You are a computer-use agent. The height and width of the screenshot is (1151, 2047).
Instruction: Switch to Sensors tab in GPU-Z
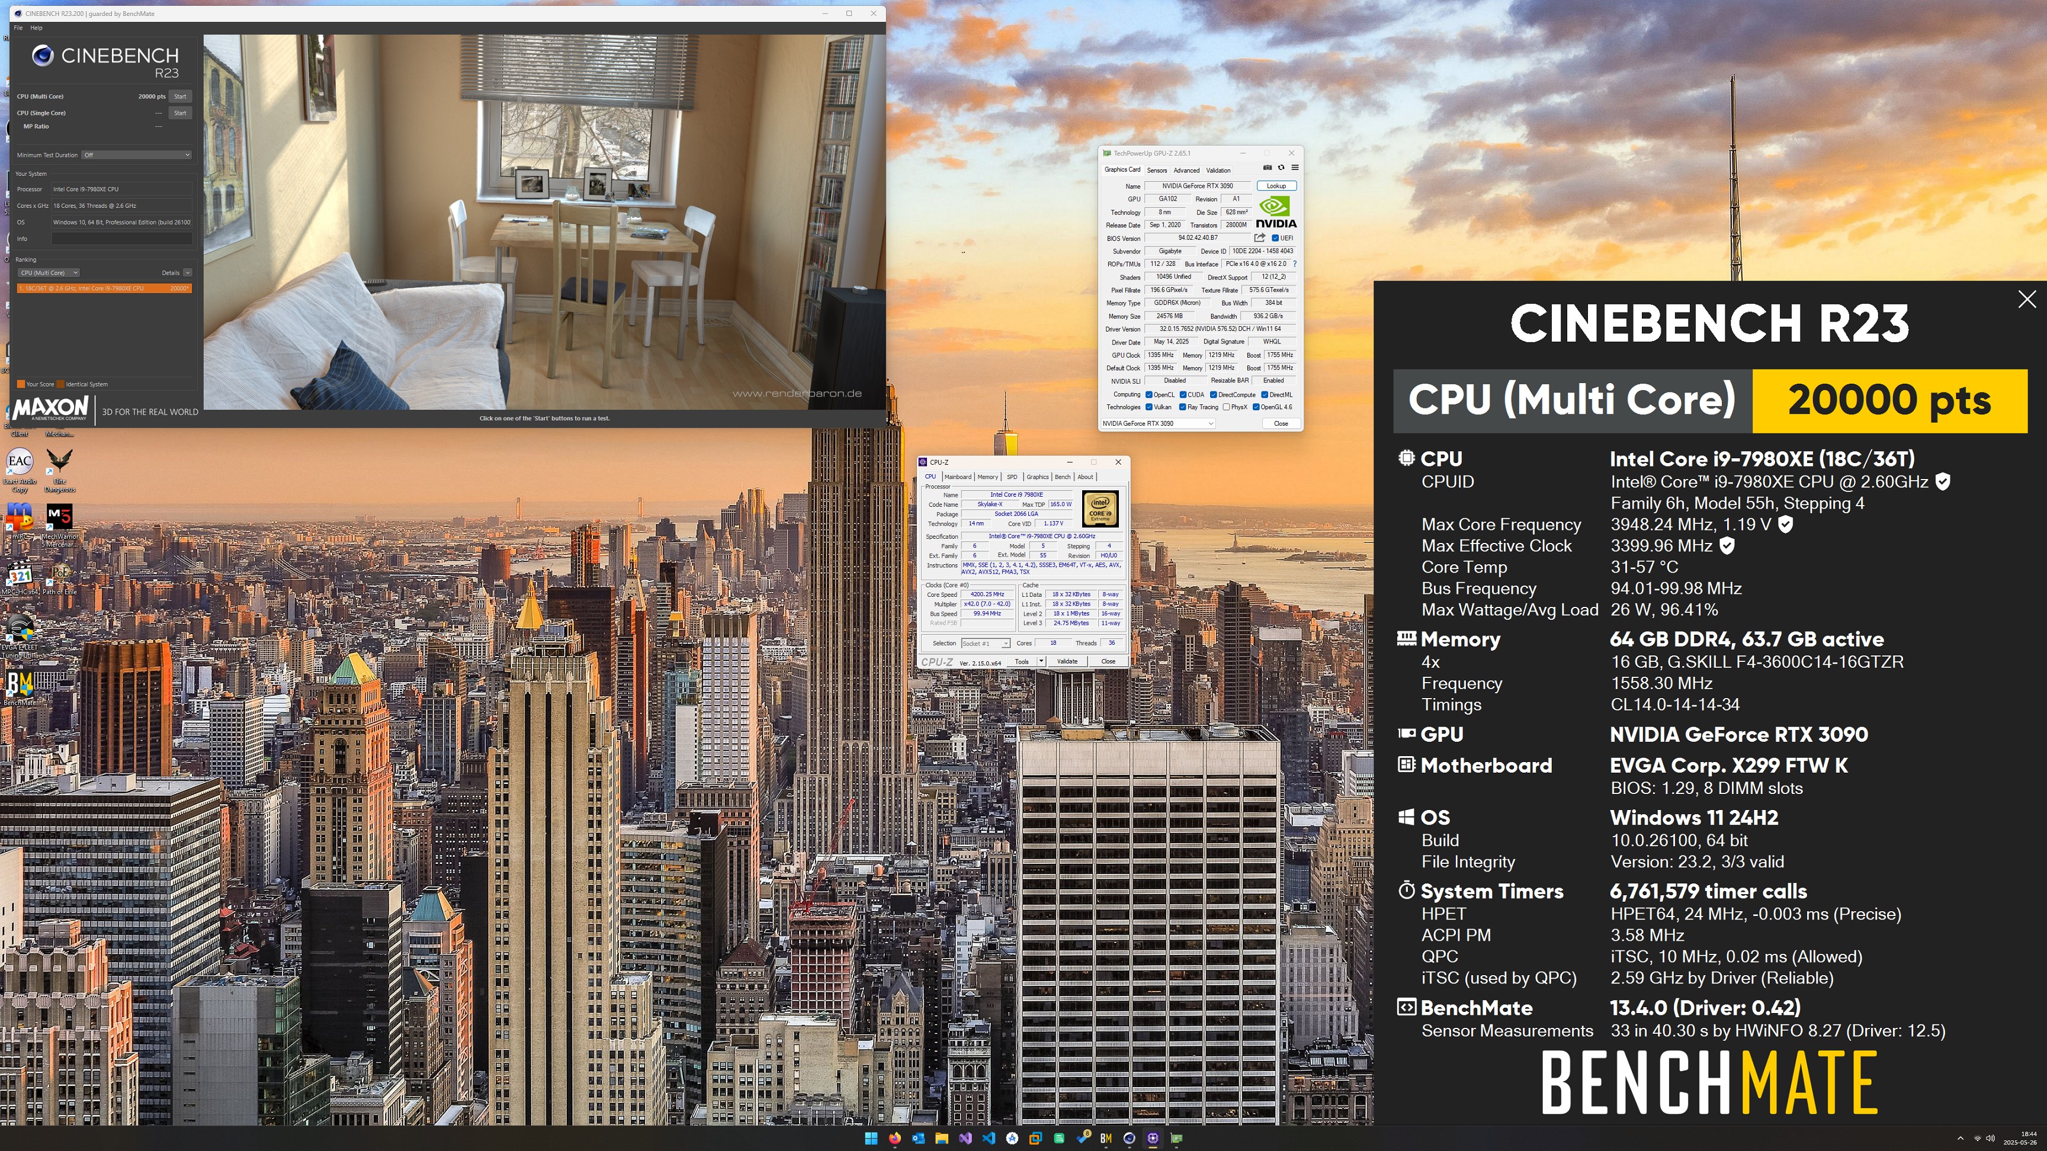tap(1158, 170)
